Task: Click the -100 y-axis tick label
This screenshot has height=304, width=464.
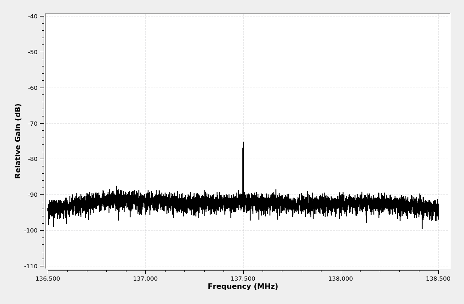Action: click(x=31, y=231)
